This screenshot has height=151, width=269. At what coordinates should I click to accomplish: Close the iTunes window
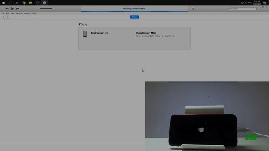pos(266,7)
